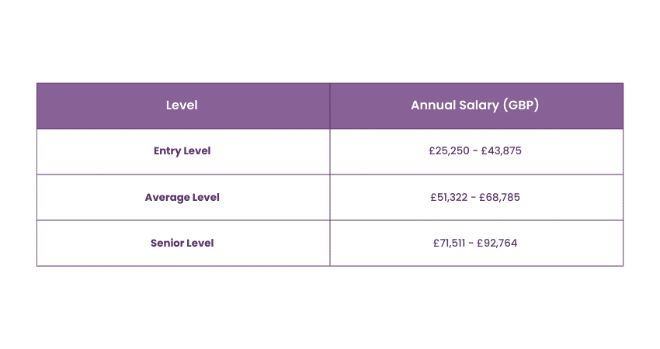660x349 pixels.
Task: Click the dash in Senior Level salary range
Action: [474, 243]
